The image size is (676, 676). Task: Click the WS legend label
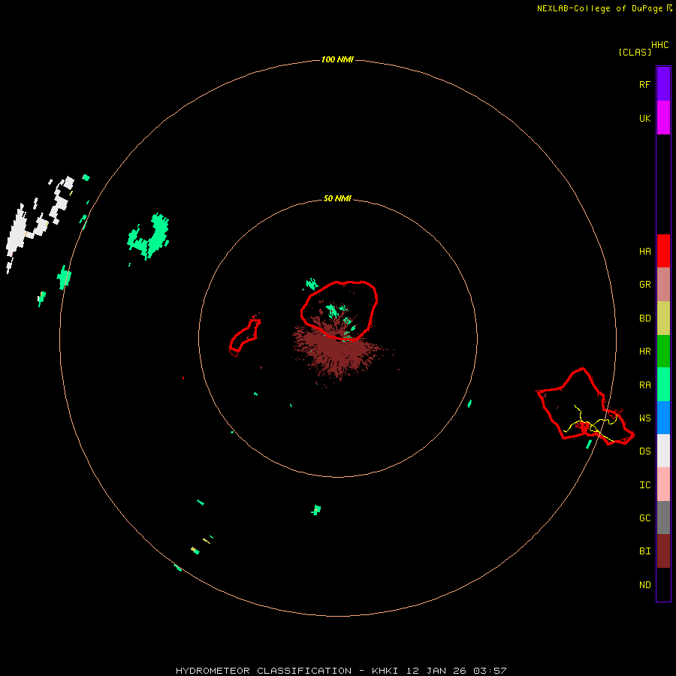(x=644, y=418)
